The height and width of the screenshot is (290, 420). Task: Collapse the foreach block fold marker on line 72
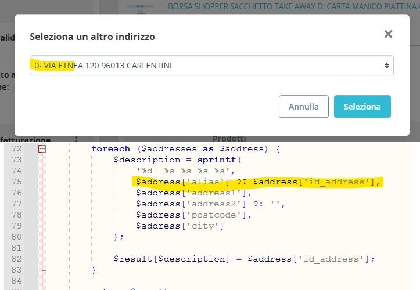(x=42, y=148)
